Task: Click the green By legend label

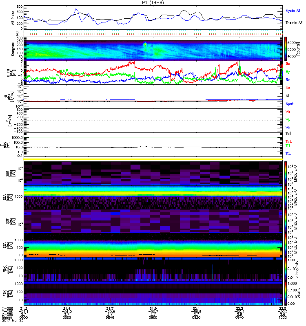Action: 288,72
